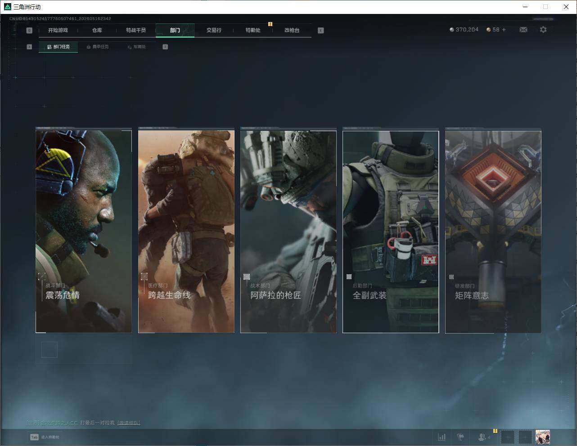Click the flag icon in bottom bar
577x446 pixels.
pyautogui.click(x=460, y=437)
